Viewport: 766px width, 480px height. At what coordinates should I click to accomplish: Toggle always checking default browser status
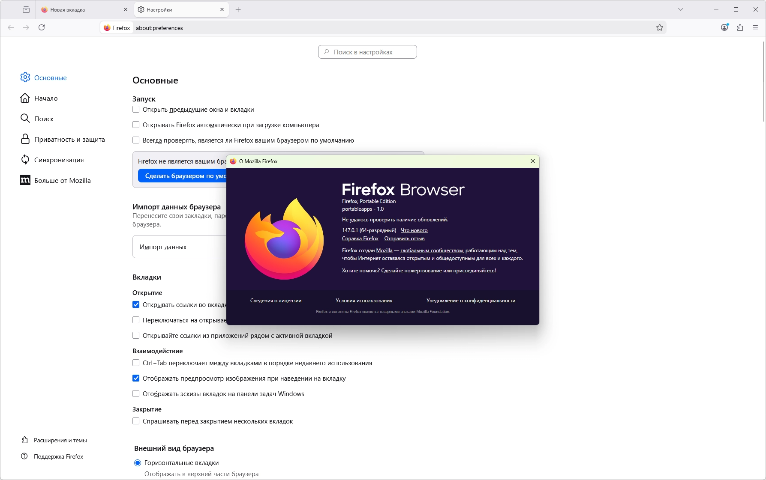click(x=136, y=140)
